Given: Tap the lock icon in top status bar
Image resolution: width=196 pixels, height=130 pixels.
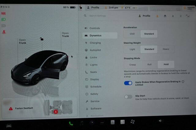Looking at the screenshot, I should tap(81, 8).
